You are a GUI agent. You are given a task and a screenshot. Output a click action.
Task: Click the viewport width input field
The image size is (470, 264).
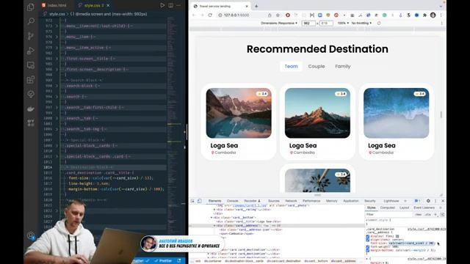pos(308,23)
